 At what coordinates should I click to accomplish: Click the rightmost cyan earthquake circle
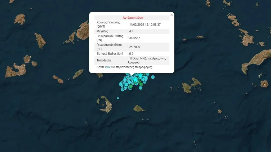point(153,77)
